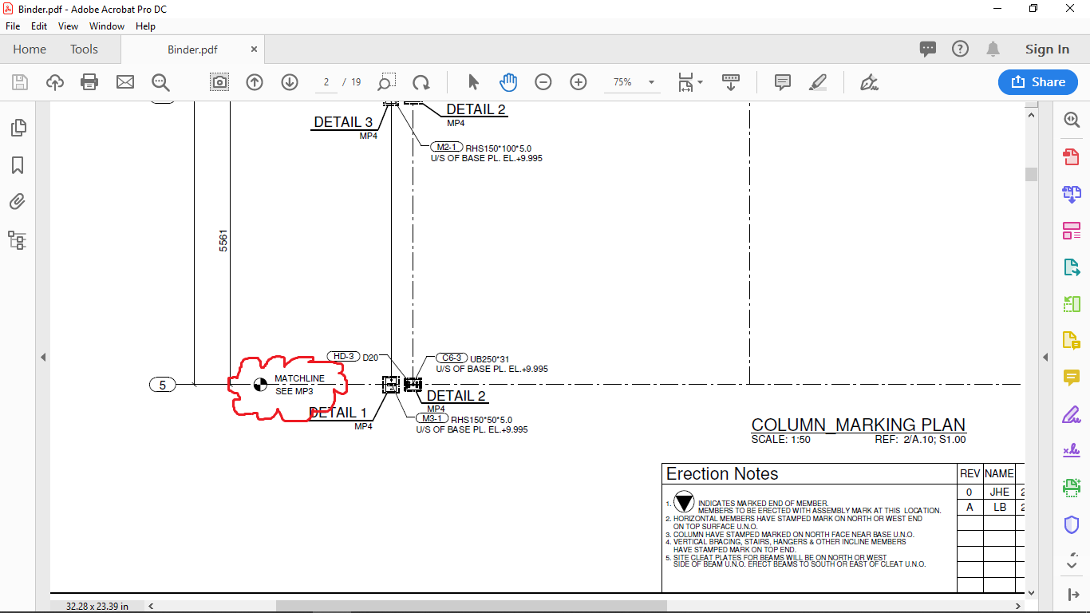Click the page number input field
Screen dimensions: 1090x613
pyautogui.click(x=326, y=81)
